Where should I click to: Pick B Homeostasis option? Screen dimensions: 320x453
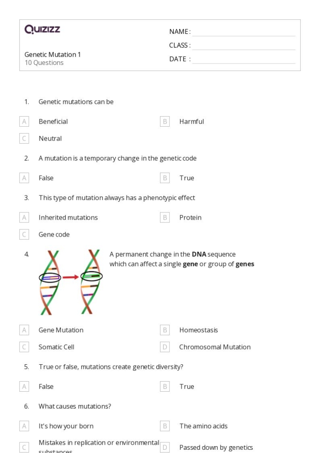point(165,330)
